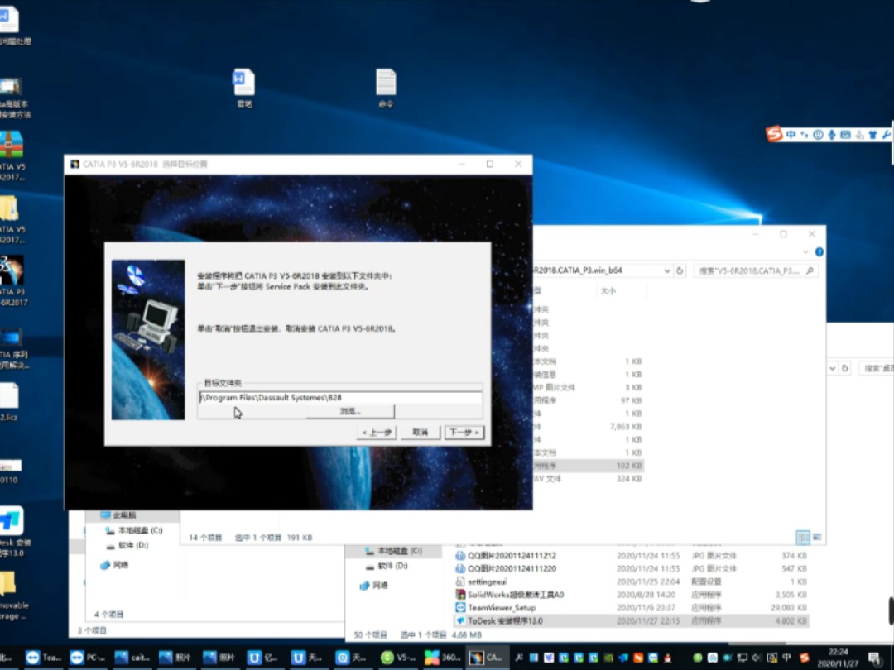Click microphone voice input on Sogou bar
This screenshot has height=670, width=894.
[x=832, y=135]
